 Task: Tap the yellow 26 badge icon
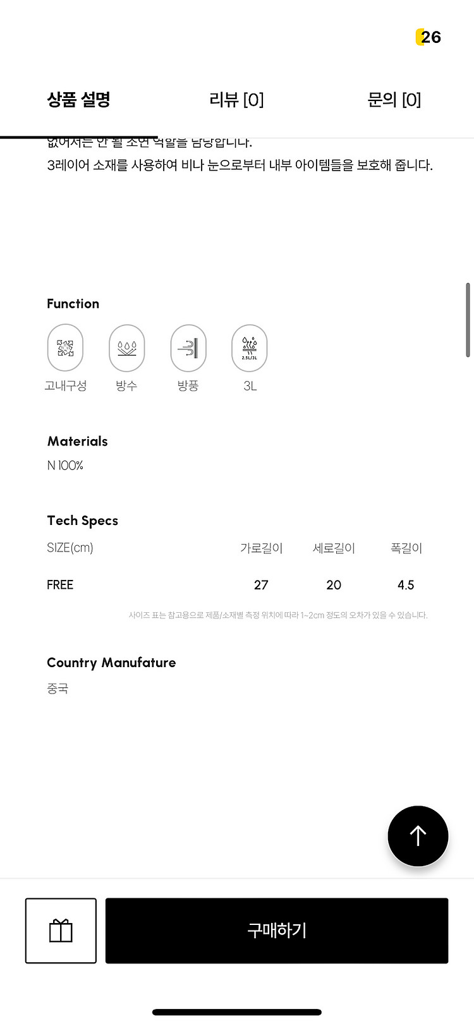click(428, 37)
